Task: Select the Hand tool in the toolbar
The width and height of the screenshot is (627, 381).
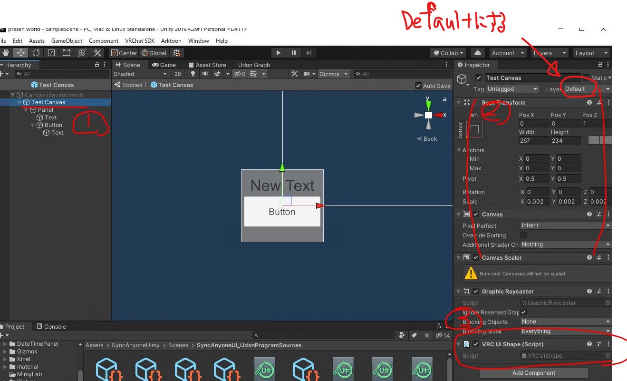Action: coord(6,53)
